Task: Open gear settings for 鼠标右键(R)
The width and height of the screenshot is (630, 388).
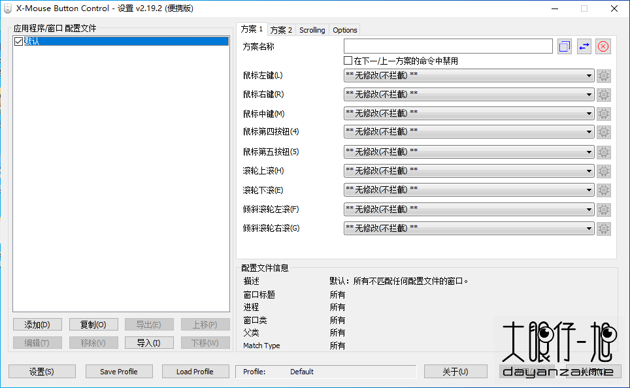Action: click(603, 95)
